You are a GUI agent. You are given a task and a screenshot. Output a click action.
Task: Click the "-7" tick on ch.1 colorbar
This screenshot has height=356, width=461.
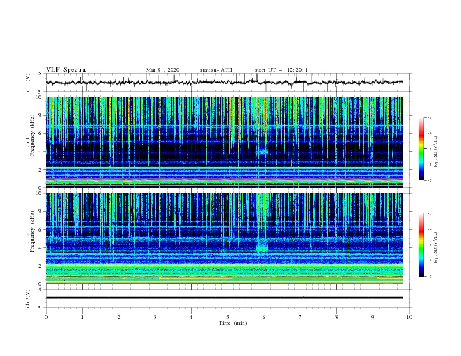click(x=429, y=180)
